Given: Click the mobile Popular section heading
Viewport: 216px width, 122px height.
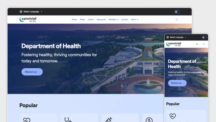Looking at the screenshot, I should pos(173,104).
